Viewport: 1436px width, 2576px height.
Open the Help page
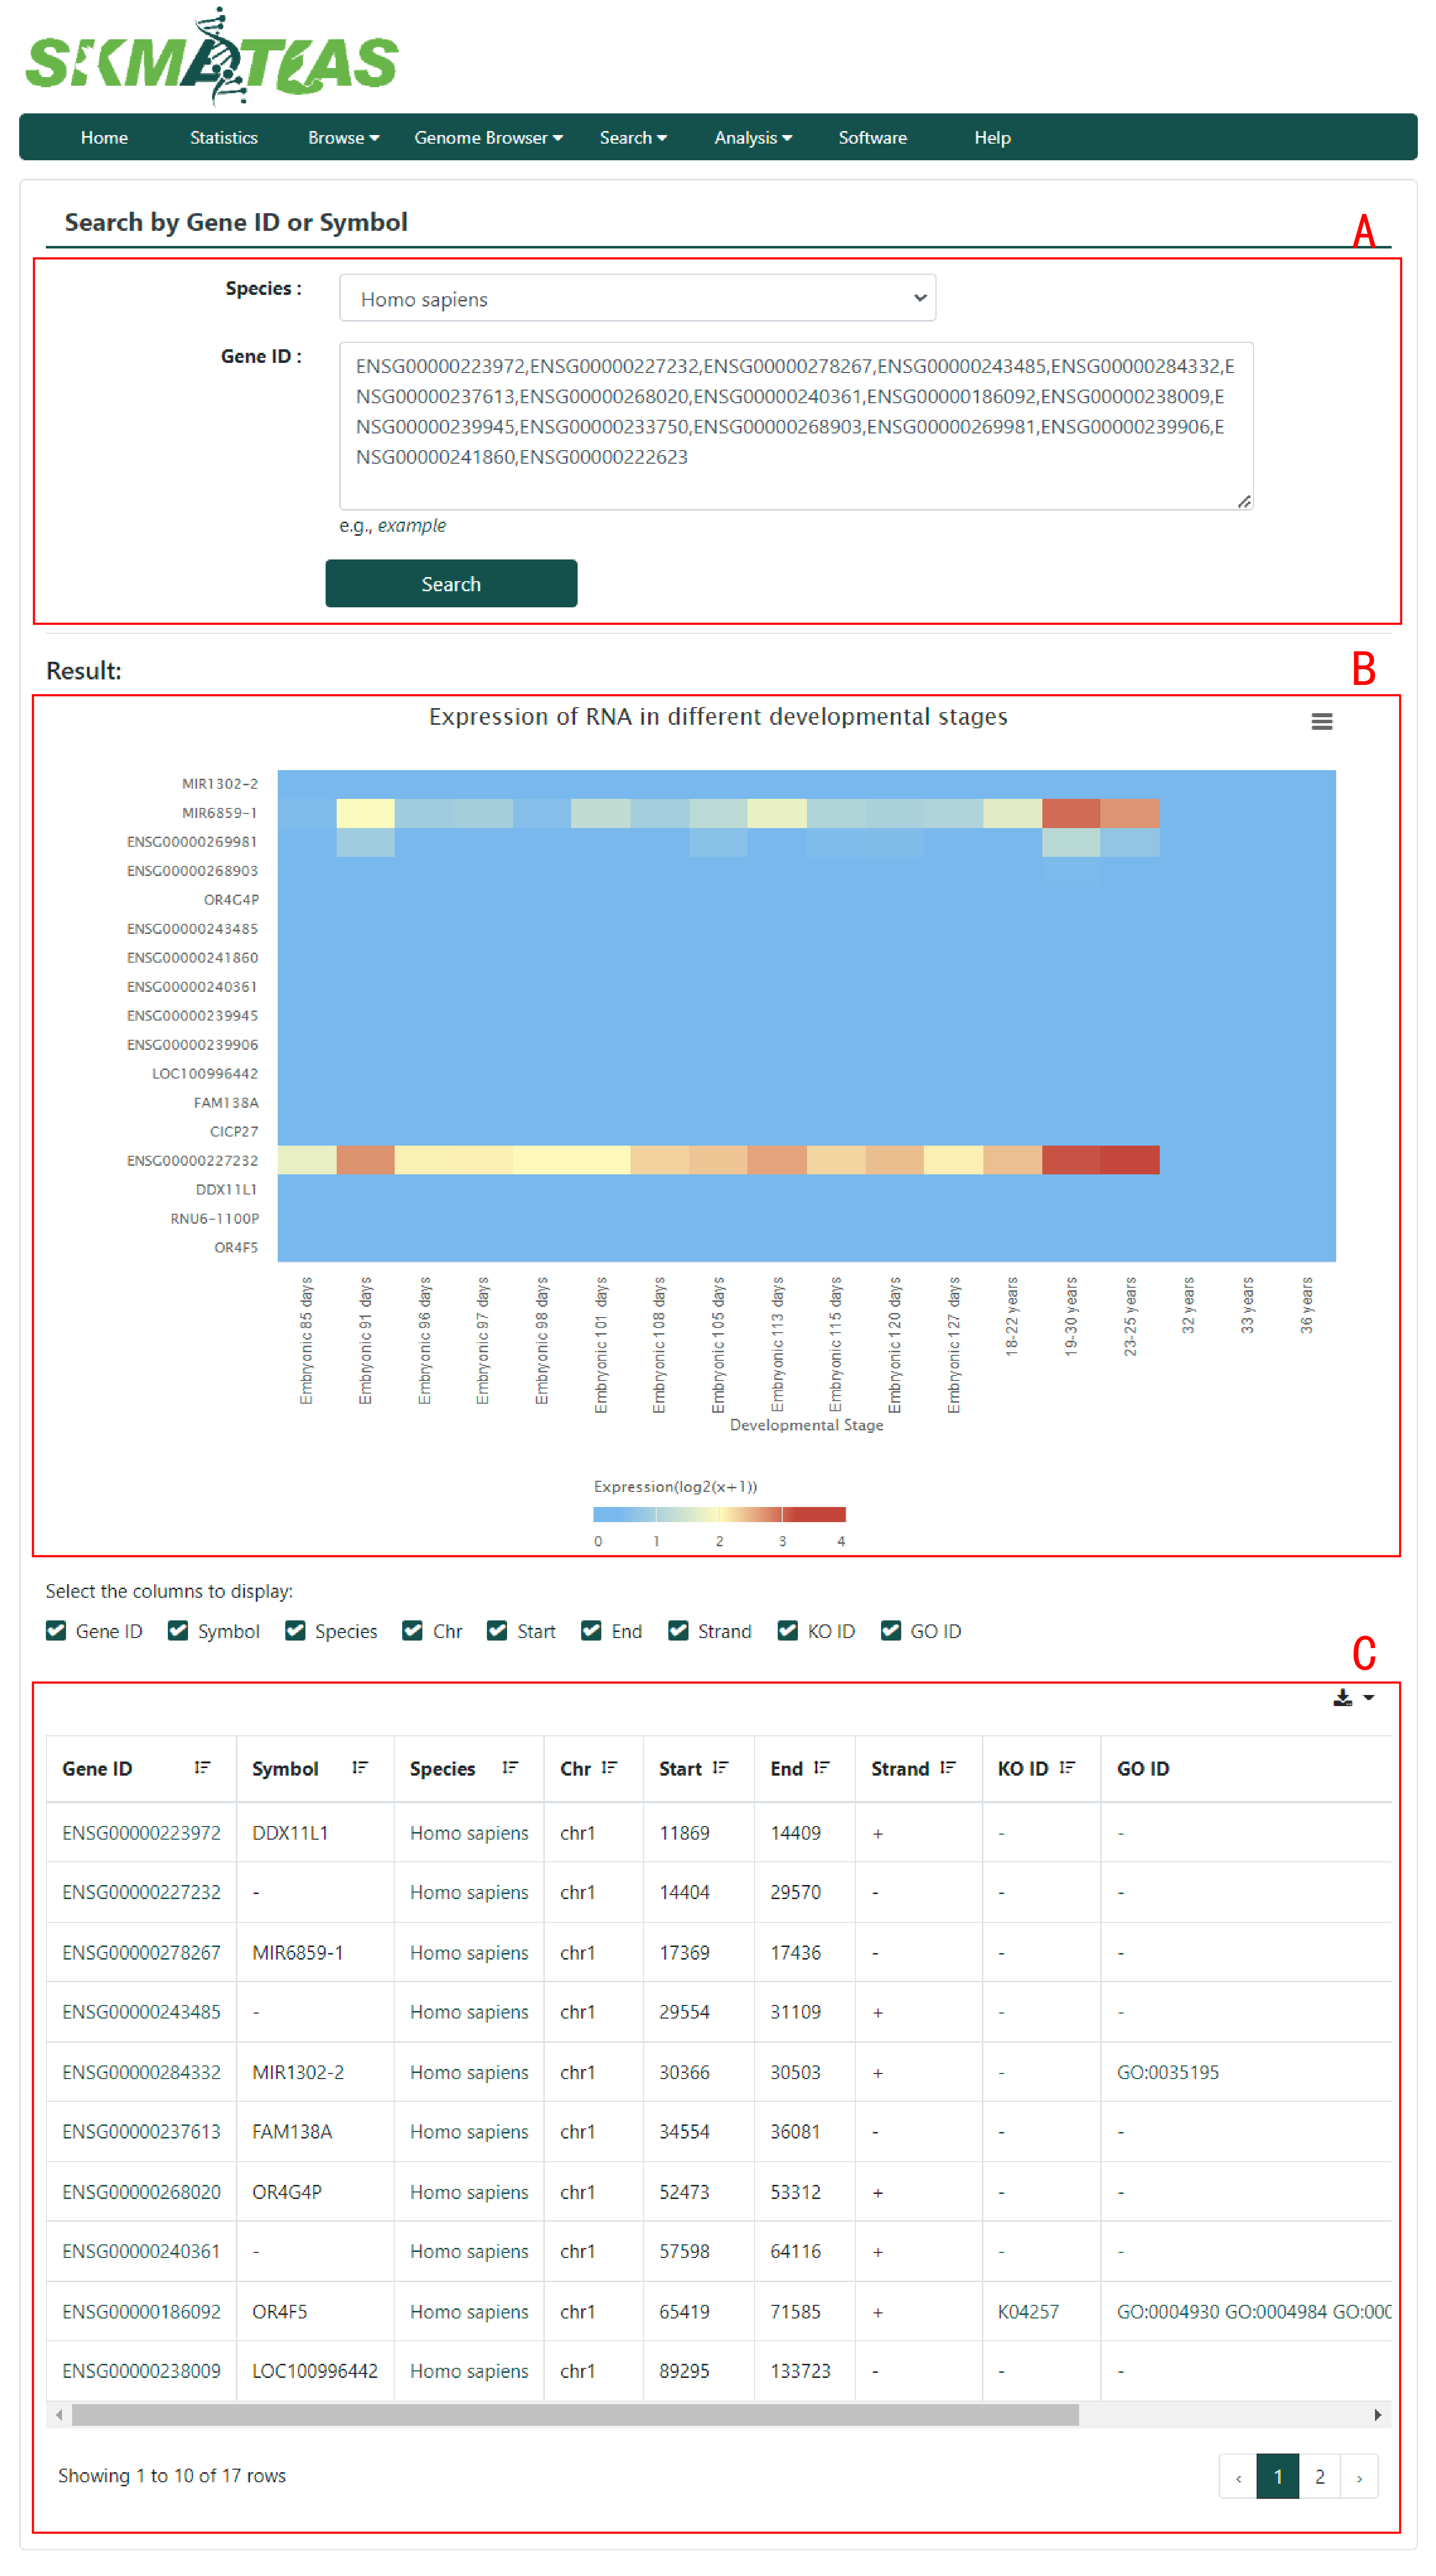[992, 137]
